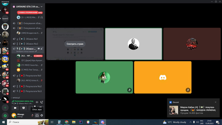Select the green participant tile
Image resolution: width=222 pixels, height=125 pixels.
point(104,77)
